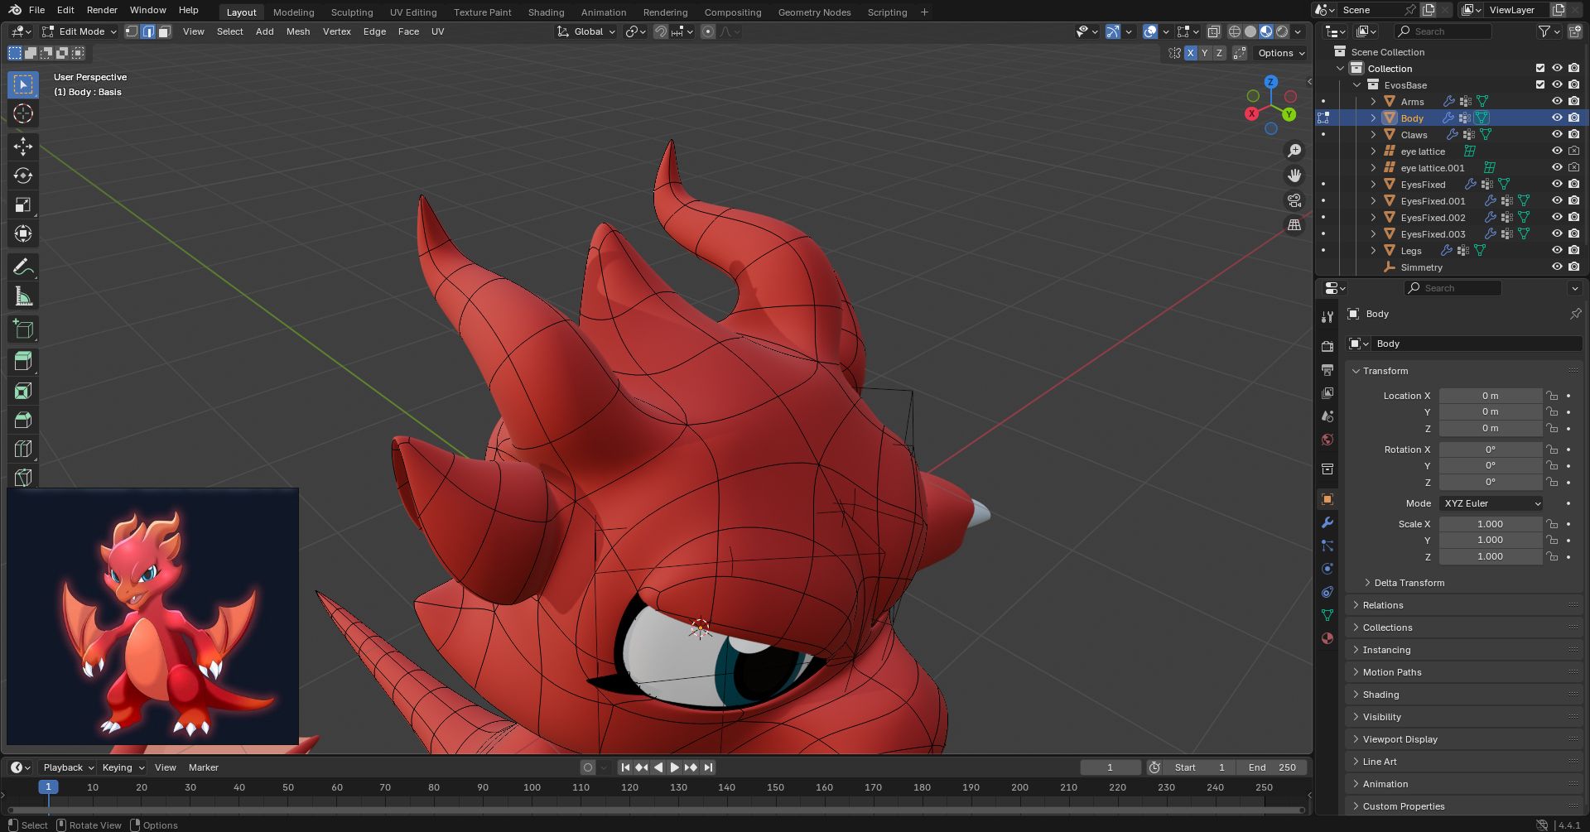The width and height of the screenshot is (1590, 832).
Task: Lock Location X value
Action: coord(1552,396)
